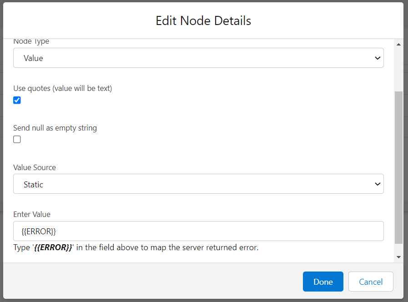Open the Node Type dropdown

coord(198,58)
